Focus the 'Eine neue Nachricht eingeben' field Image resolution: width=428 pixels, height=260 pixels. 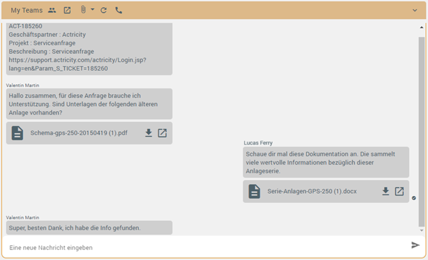coord(207,248)
